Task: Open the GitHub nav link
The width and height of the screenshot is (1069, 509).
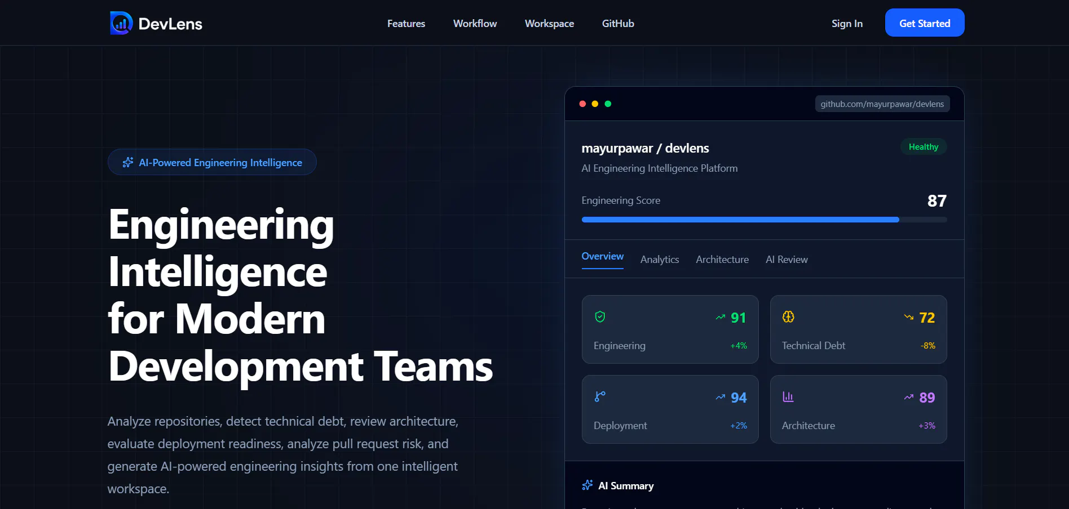Action: click(618, 24)
